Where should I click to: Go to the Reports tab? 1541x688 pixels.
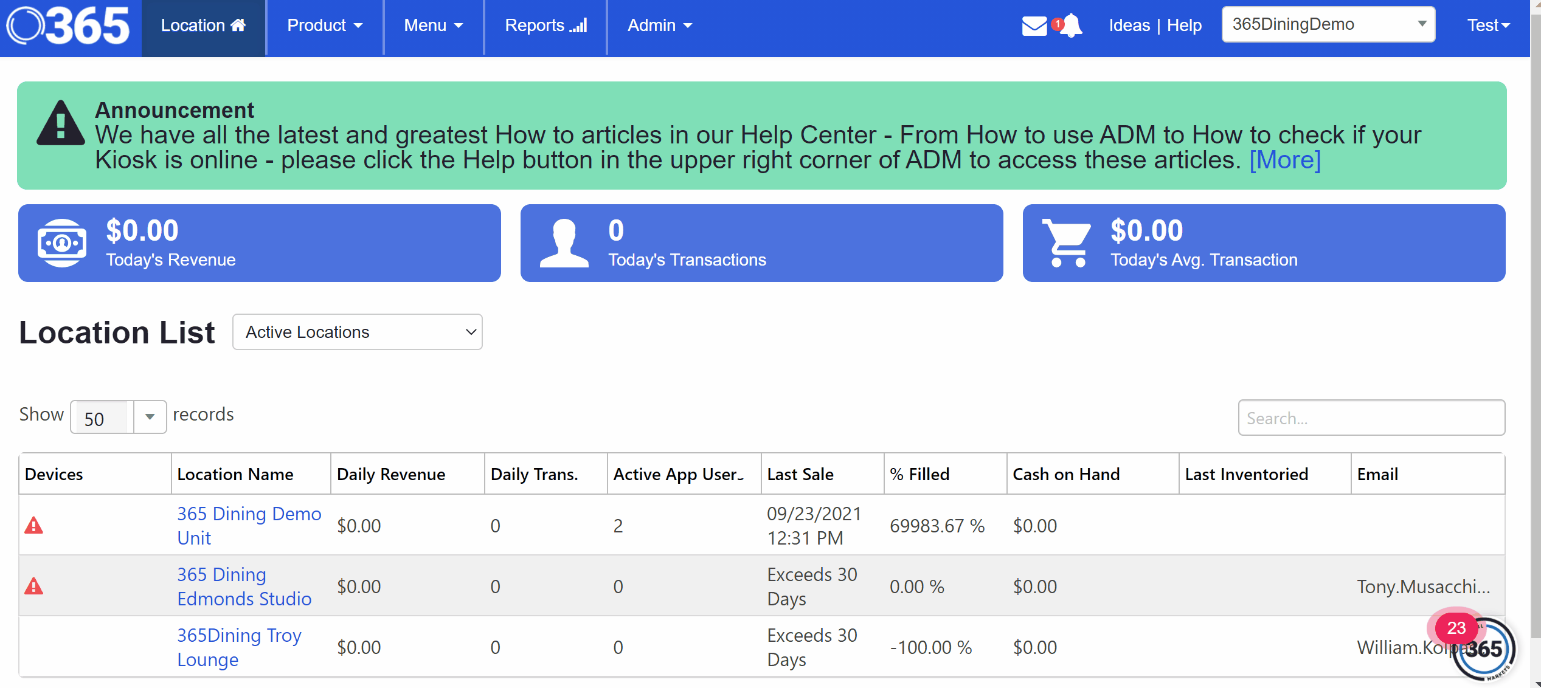coord(545,26)
